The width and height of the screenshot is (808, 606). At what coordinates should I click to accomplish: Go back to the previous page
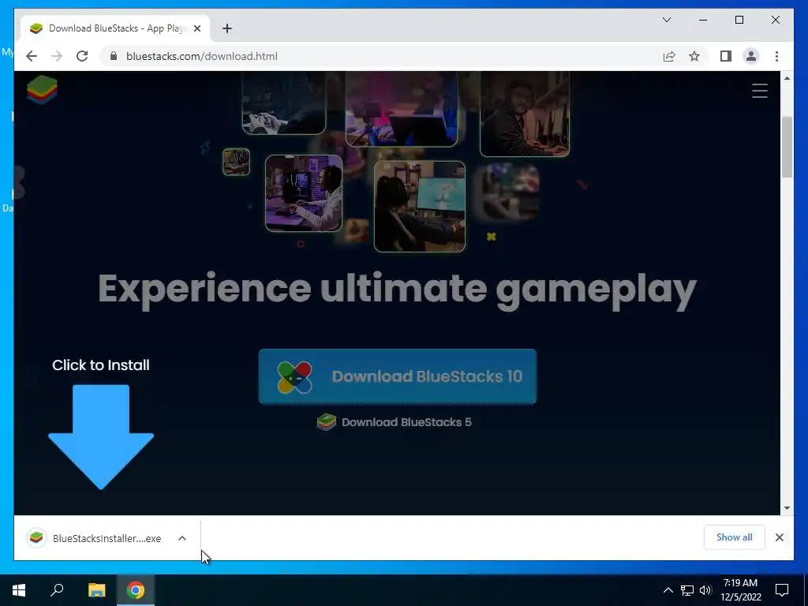tap(32, 56)
